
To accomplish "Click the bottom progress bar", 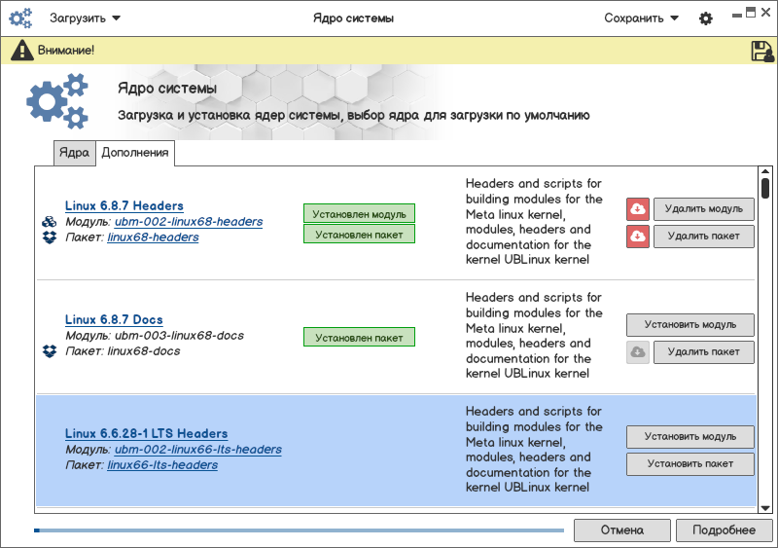I will (x=300, y=530).
